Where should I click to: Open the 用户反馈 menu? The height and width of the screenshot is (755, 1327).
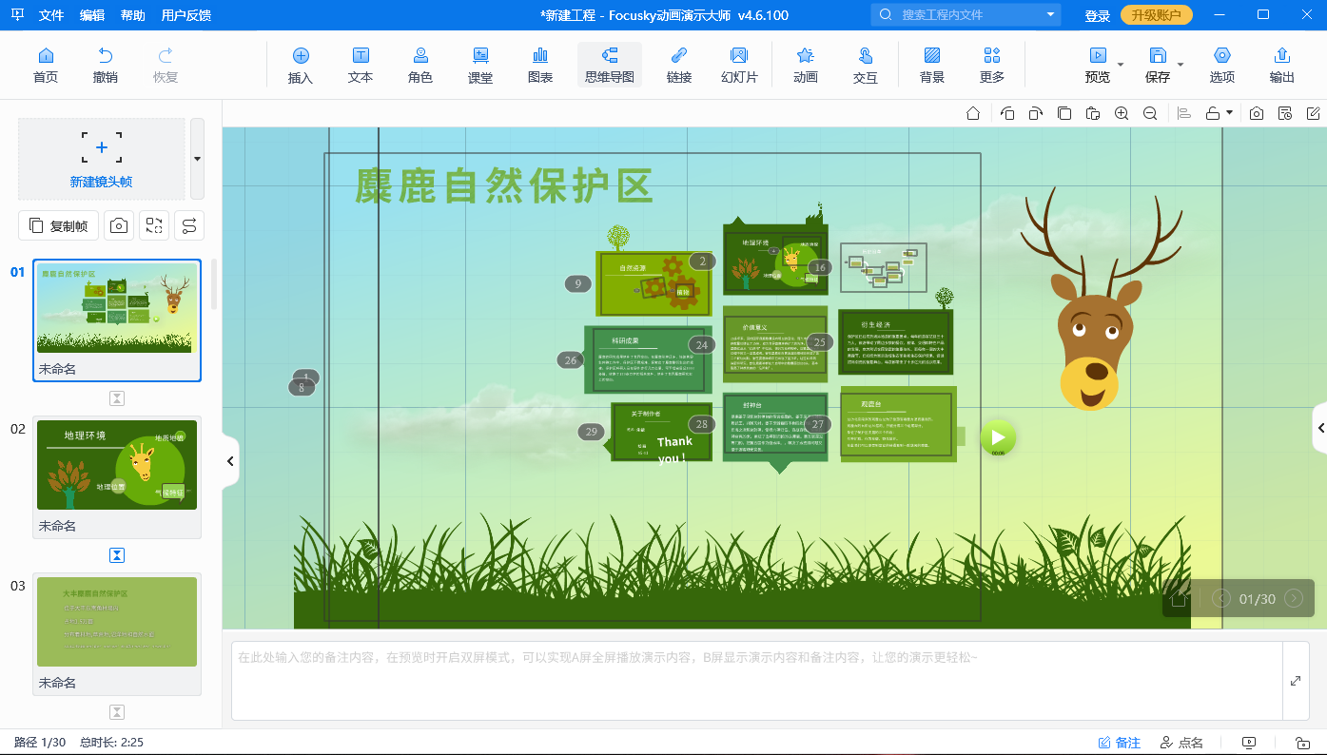(x=186, y=15)
